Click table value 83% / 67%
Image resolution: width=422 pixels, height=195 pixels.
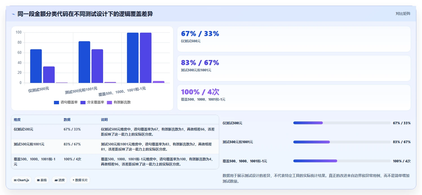pyautogui.click(x=72, y=144)
